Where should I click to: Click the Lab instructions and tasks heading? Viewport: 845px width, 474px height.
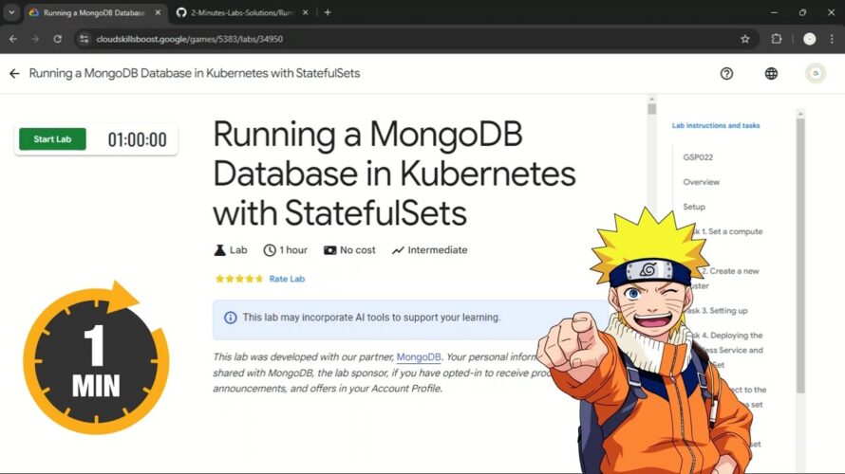[x=716, y=125]
